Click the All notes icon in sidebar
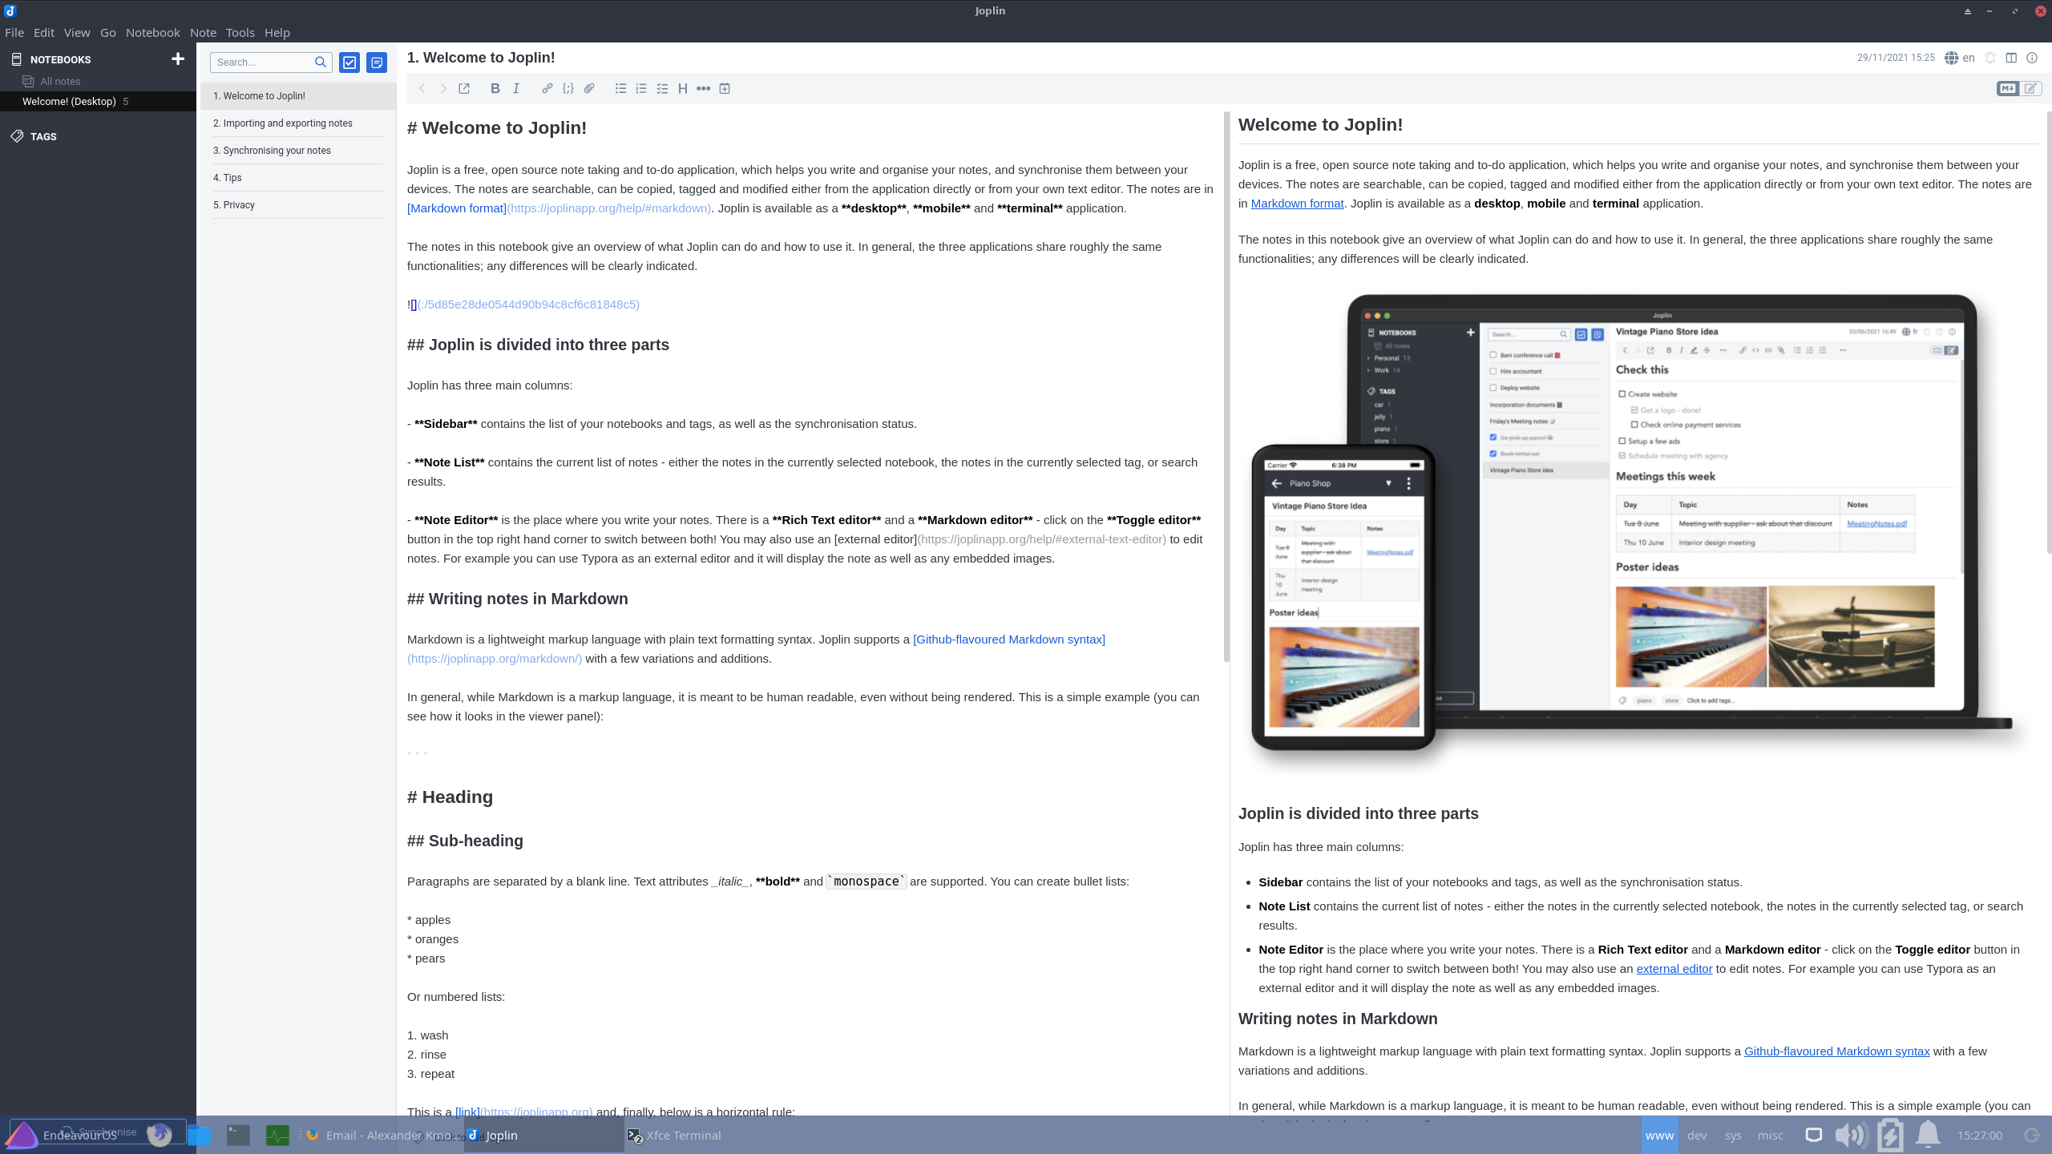 (28, 81)
